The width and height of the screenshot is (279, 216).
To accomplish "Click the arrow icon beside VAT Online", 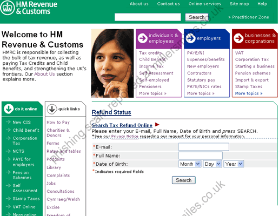I will click(8, 207).
